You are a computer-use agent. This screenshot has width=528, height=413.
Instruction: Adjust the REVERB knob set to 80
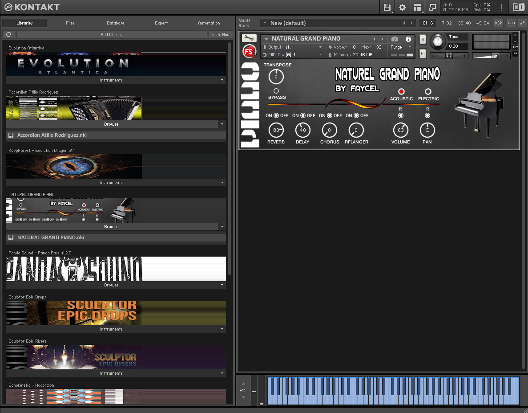tap(276, 130)
